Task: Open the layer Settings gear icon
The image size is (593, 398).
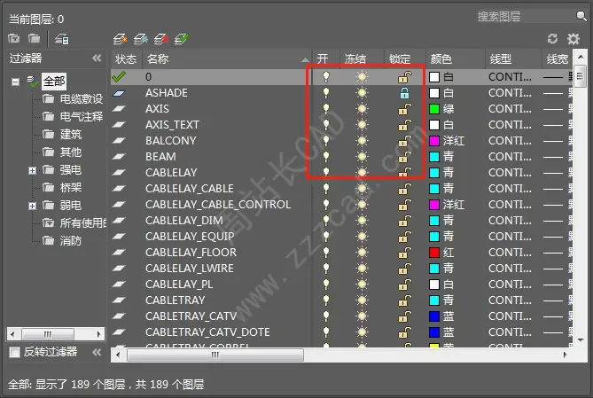Action: click(x=573, y=39)
